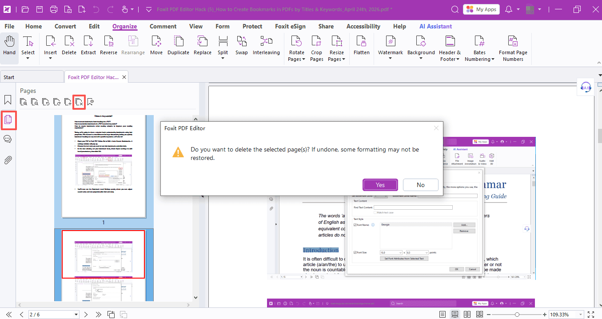Open Format Page Numbers
The image size is (602, 319).
pos(513,49)
